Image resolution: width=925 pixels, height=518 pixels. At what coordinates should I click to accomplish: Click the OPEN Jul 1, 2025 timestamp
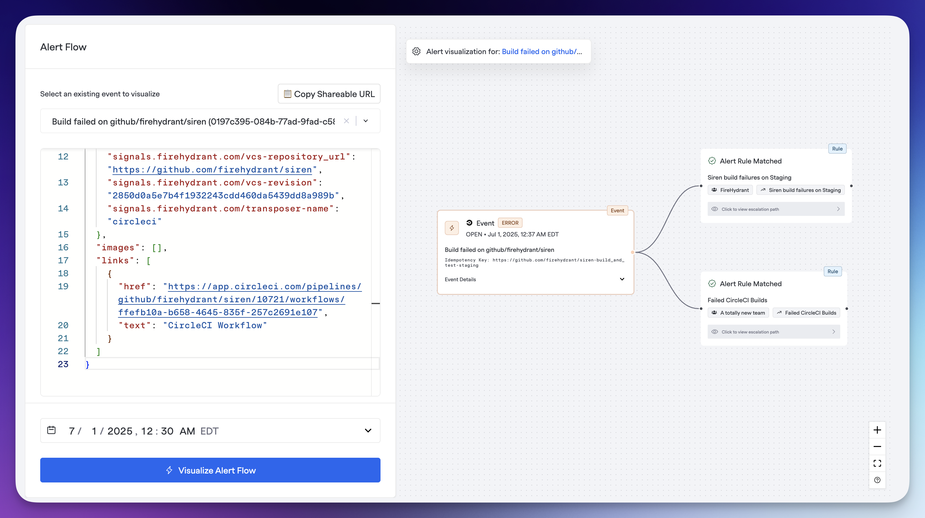(512, 234)
